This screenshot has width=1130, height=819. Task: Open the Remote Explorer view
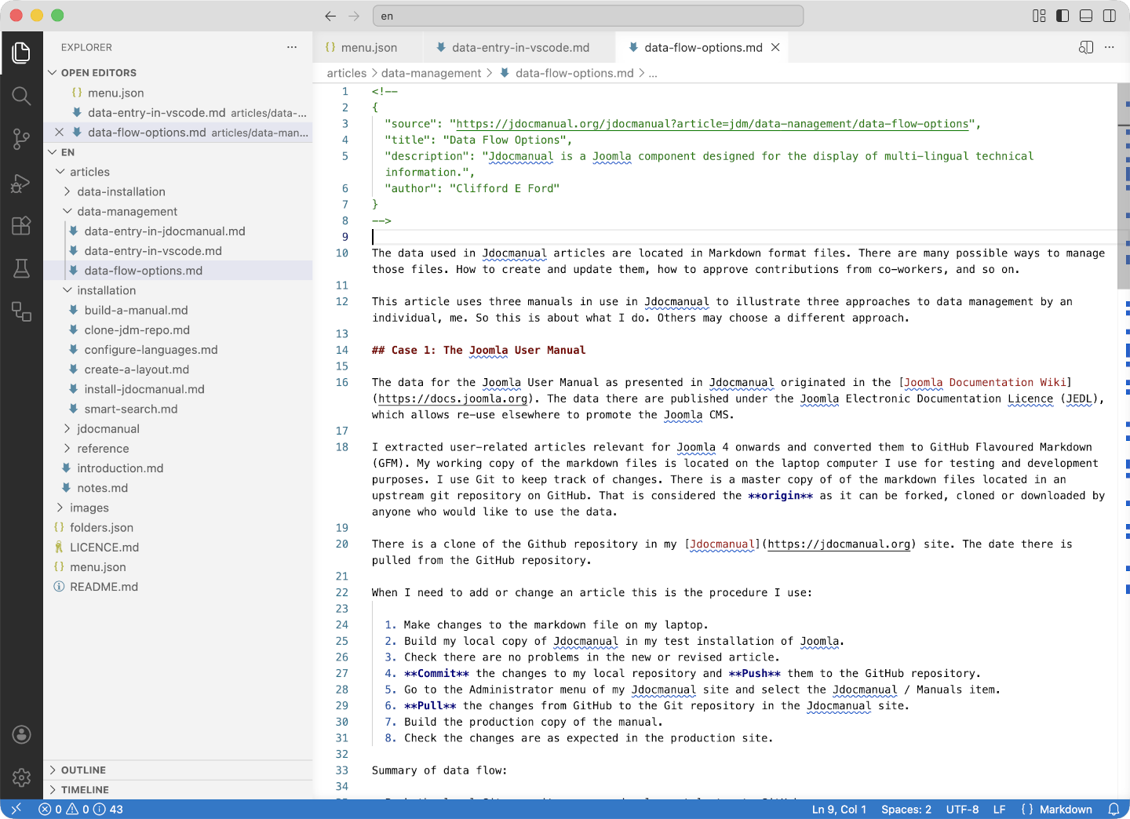21,311
